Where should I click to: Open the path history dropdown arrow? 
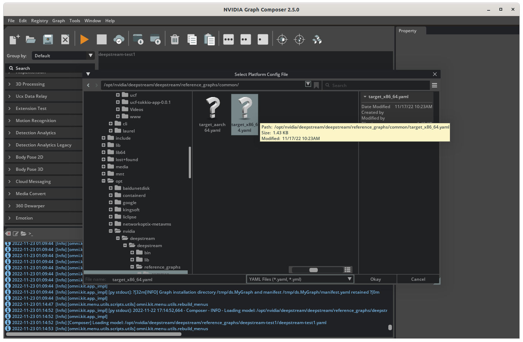pyautogui.click(x=308, y=84)
